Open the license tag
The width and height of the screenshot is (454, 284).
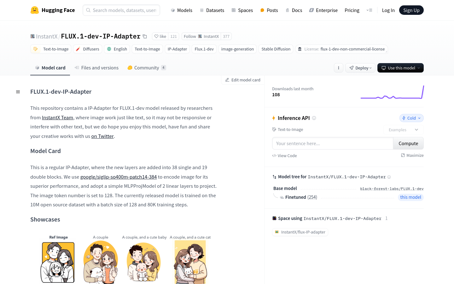341,49
